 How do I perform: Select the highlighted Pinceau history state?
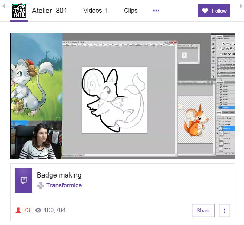pyautogui.click(x=227, y=107)
